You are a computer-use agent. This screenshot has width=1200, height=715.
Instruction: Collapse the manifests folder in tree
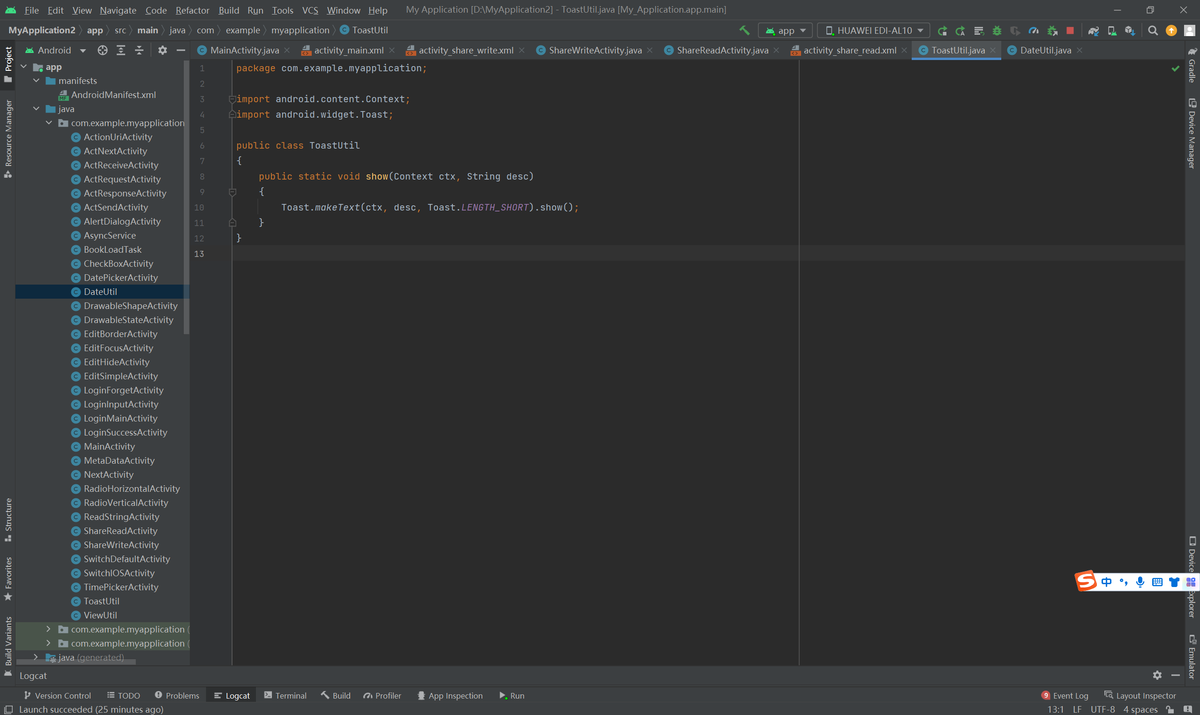(x=36, y=81)
